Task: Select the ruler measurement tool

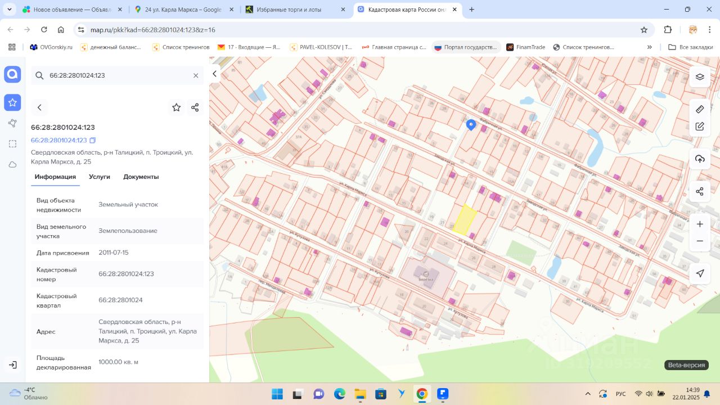Action: [x=700, y=109]
